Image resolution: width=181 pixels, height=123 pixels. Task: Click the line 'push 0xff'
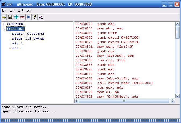tap(96, 33)
